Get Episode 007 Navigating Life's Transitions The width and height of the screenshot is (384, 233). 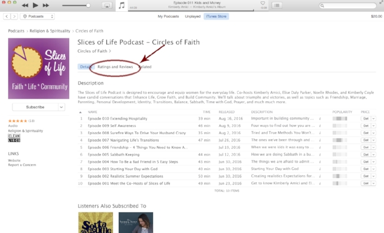[x=366, y=140]
